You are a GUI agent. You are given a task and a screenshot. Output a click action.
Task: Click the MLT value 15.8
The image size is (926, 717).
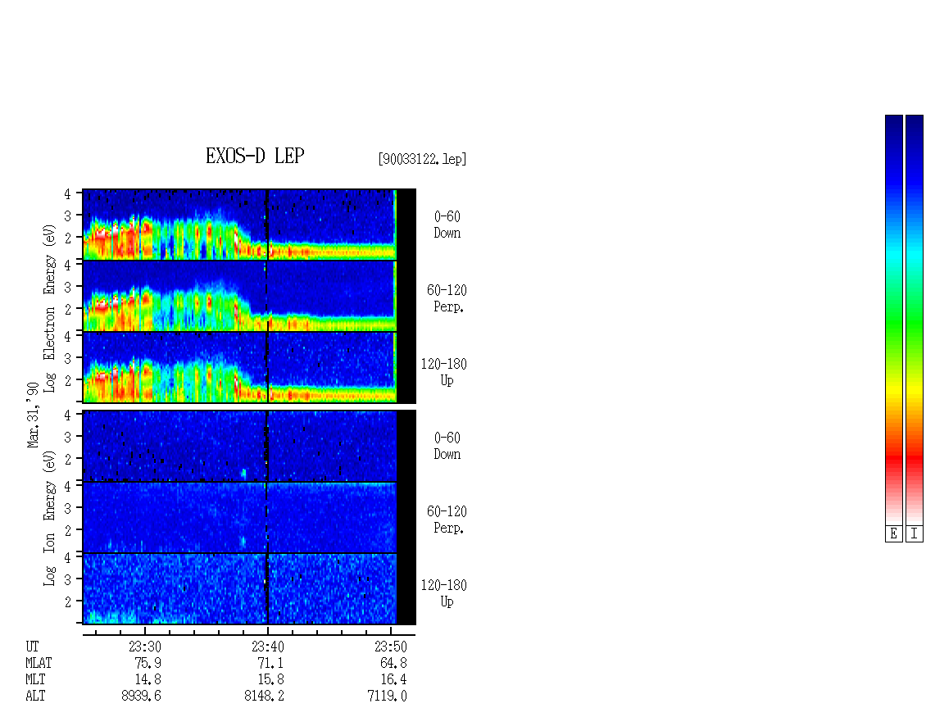point(271,680)
